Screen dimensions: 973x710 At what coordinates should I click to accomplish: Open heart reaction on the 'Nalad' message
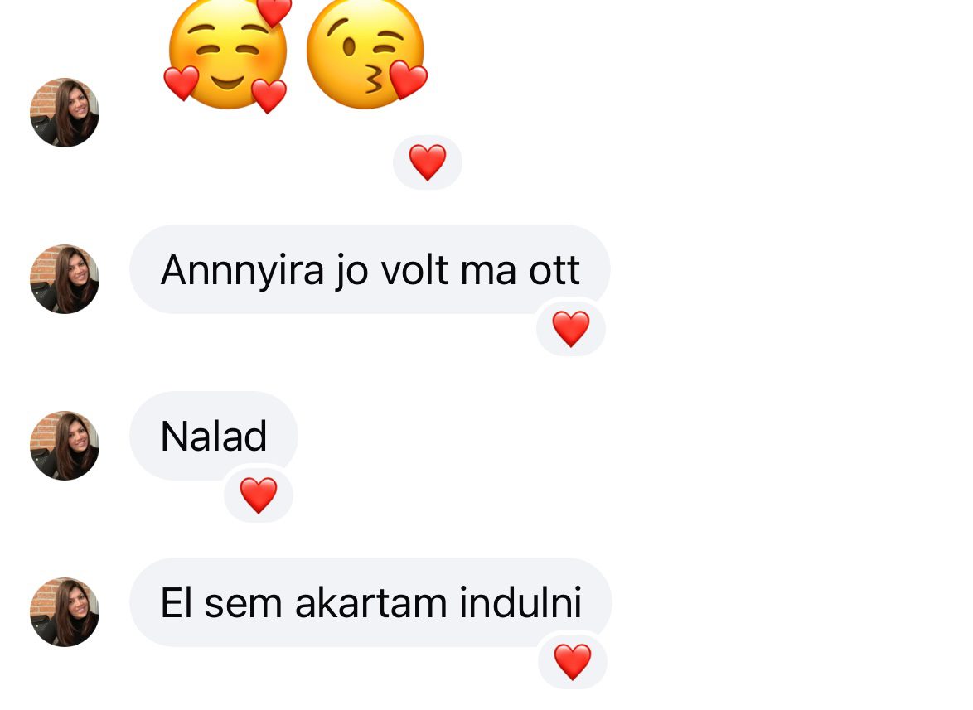(258, 495)
